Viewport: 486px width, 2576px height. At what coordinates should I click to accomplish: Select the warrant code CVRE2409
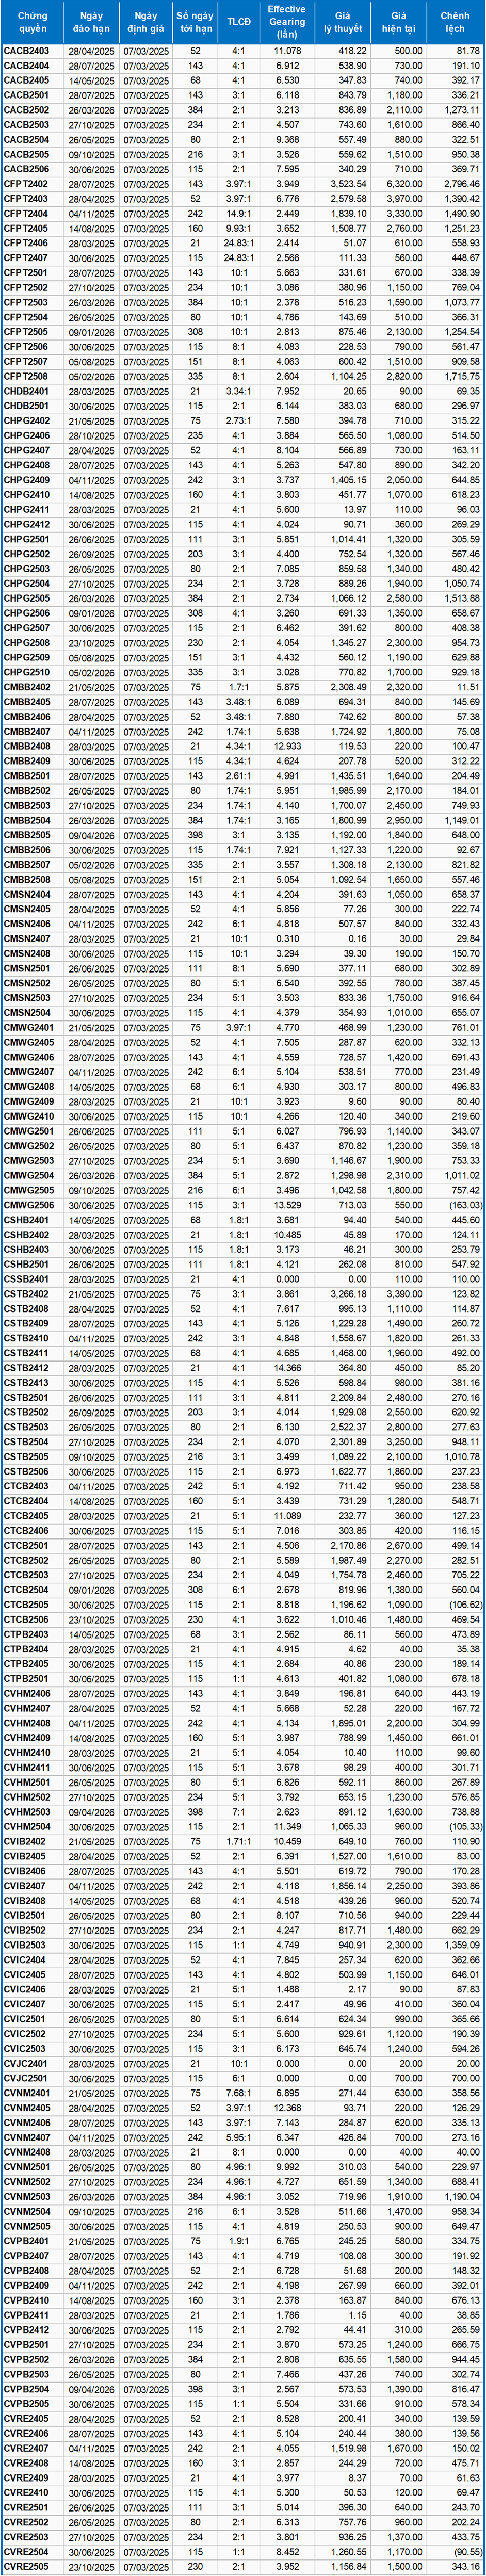pos(26,2478)
